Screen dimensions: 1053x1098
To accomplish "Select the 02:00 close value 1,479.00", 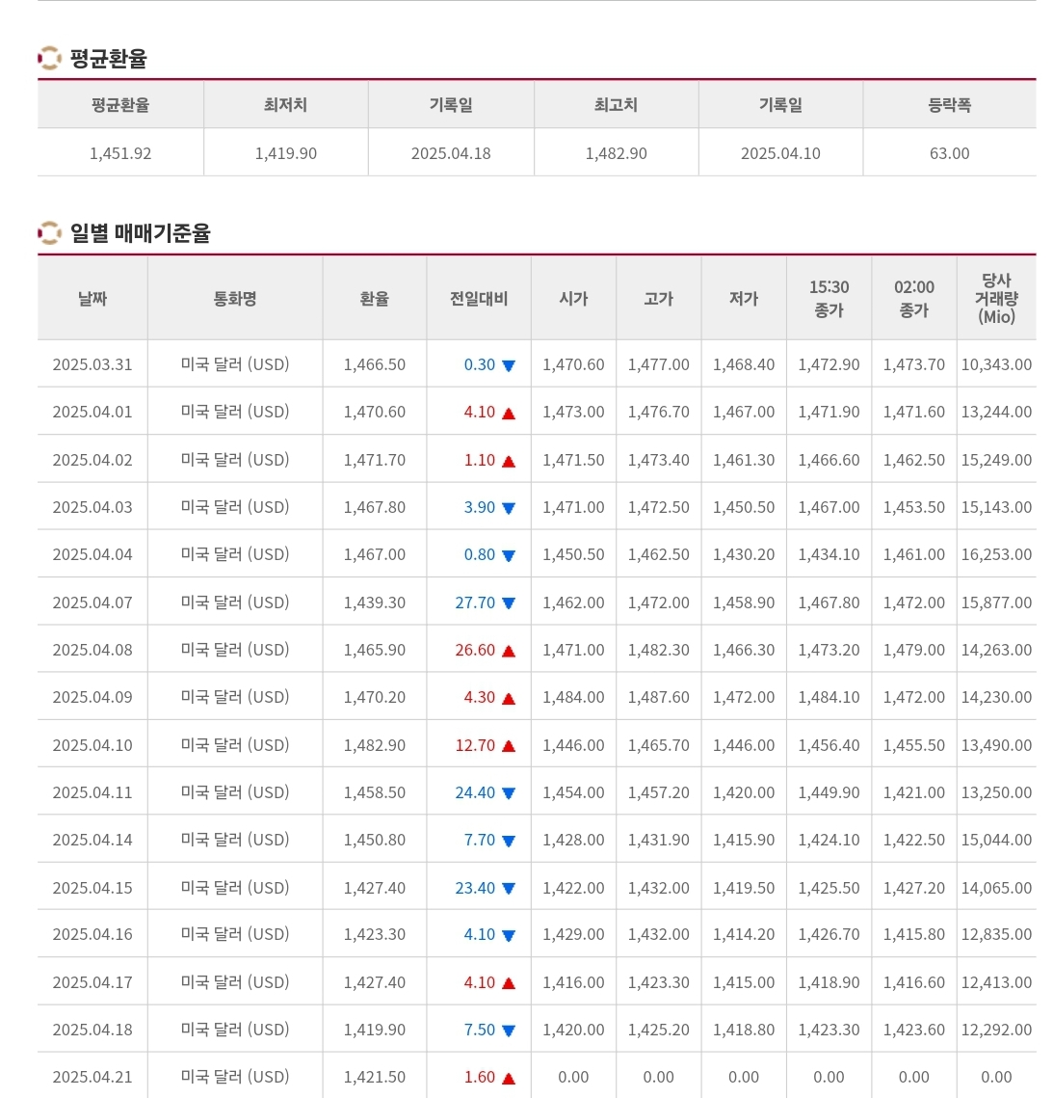I will pos(913,651).
